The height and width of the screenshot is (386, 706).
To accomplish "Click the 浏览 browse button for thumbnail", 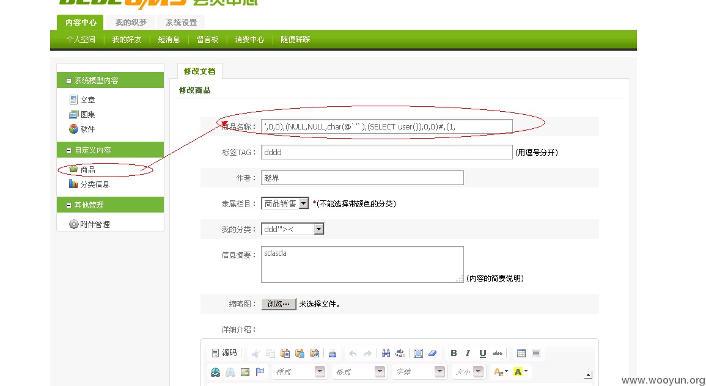I will 278,304.
